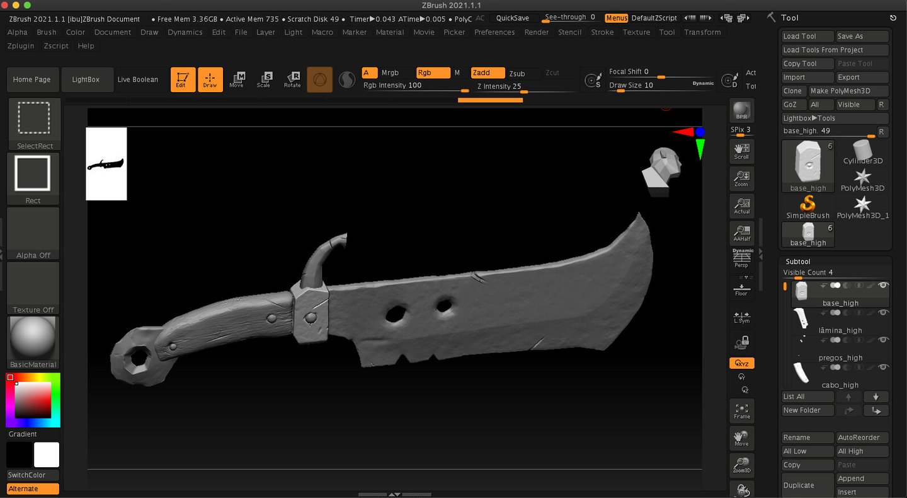Viewport: 907px width, 498px height.
Task: Click the Frame mesh icon
Action: [741, 410]
